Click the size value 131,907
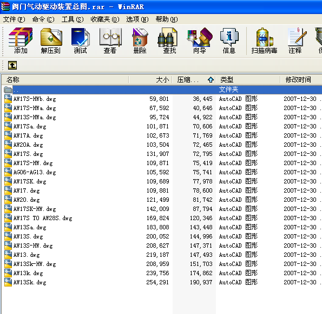322x314 pixels. [157, 154]
